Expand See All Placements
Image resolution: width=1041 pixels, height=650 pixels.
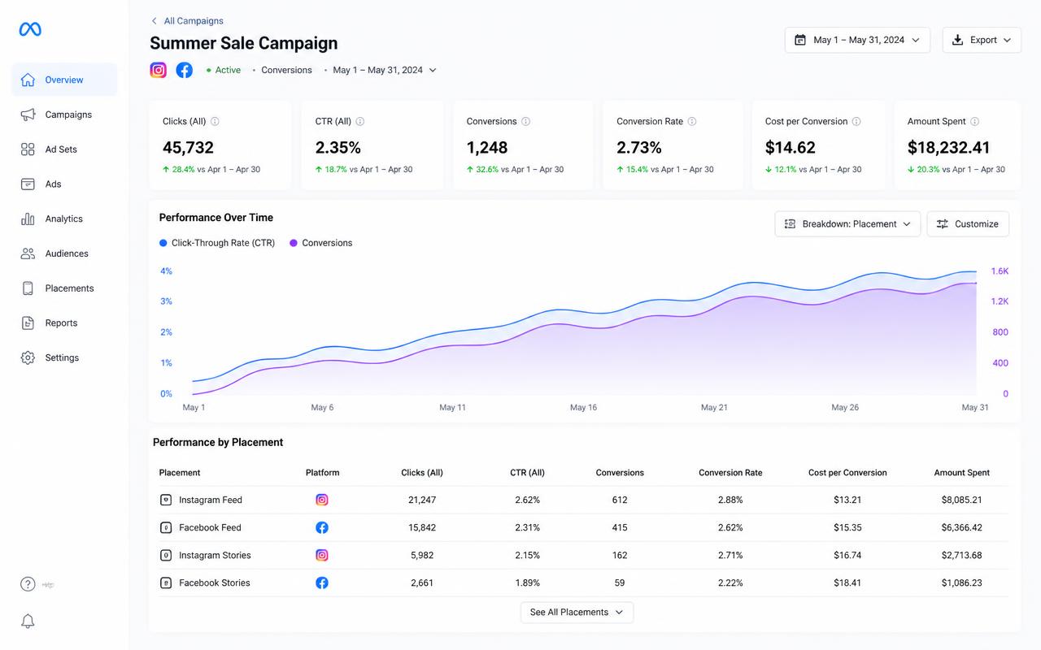pos(577,613)
